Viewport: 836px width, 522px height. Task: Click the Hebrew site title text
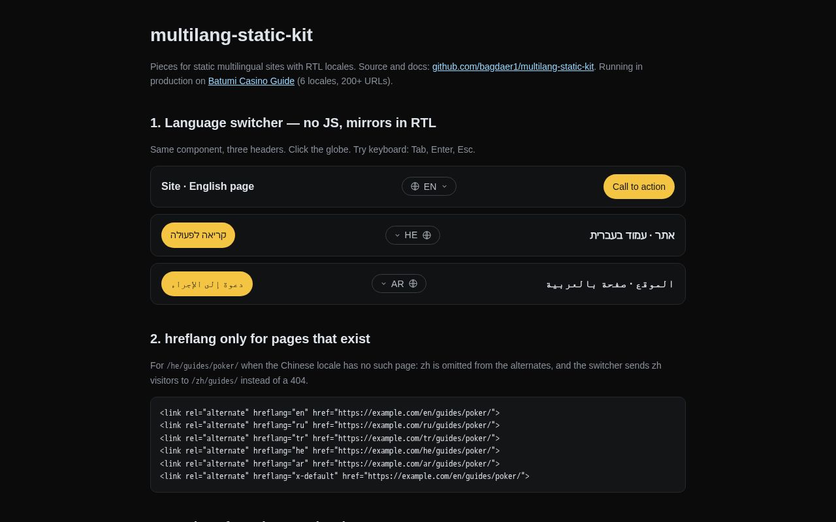coord(632,236)
